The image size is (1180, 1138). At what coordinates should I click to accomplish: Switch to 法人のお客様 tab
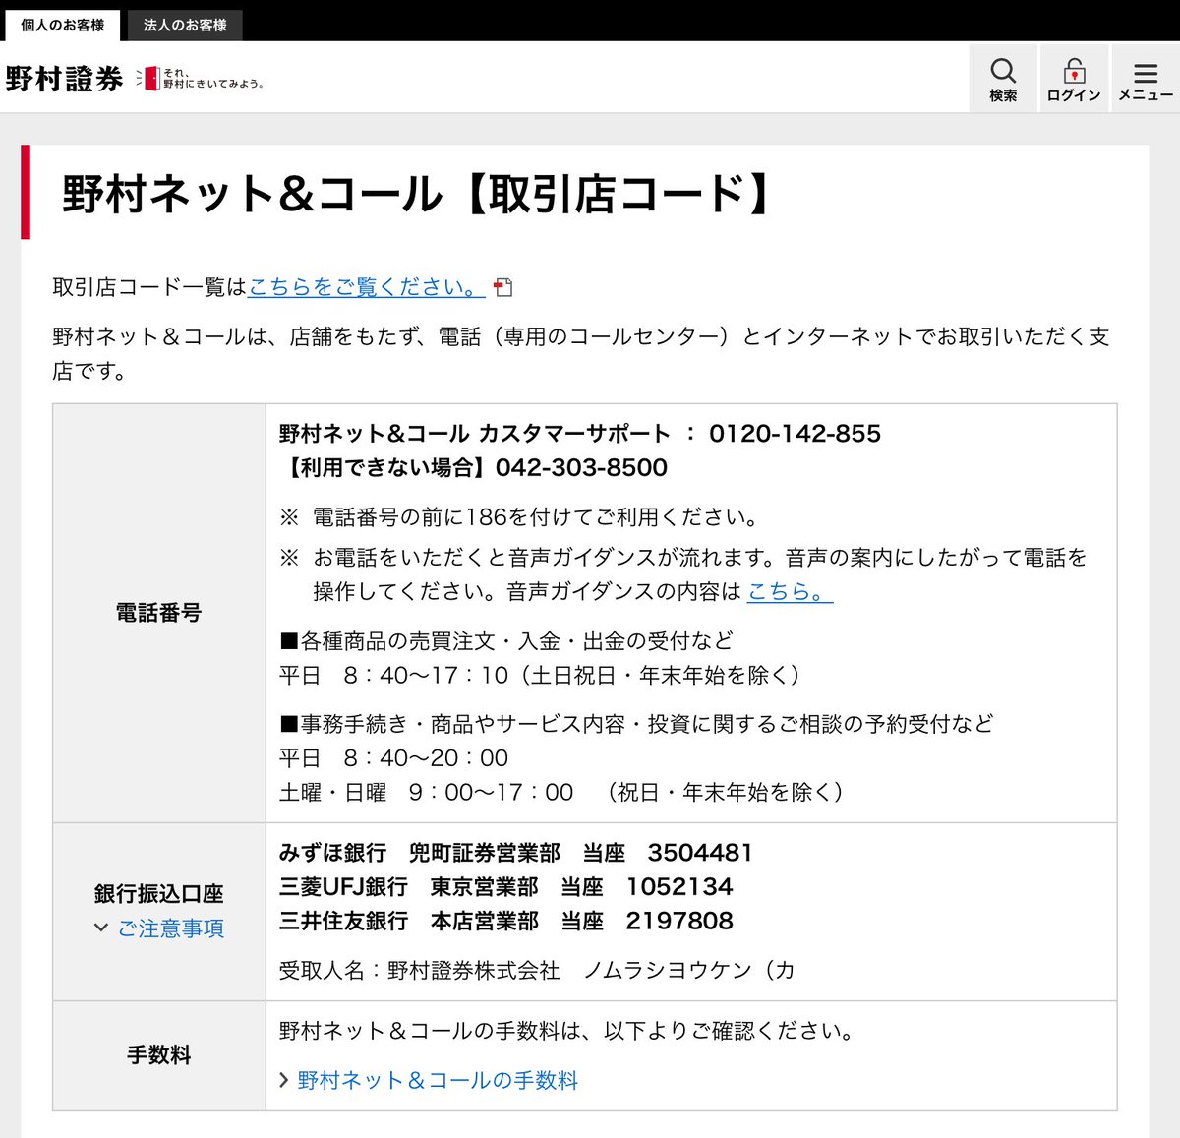coord(185,25)
